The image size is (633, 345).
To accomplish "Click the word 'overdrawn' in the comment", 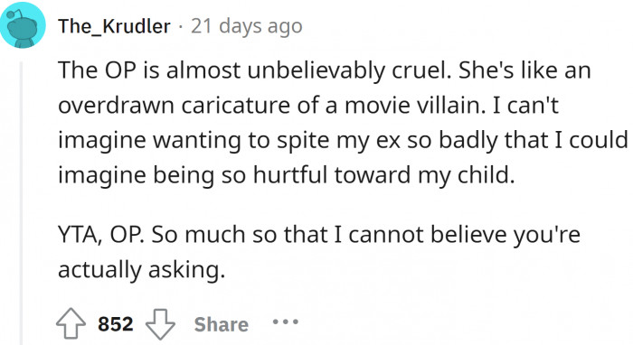I will click(x=117, y=106).
